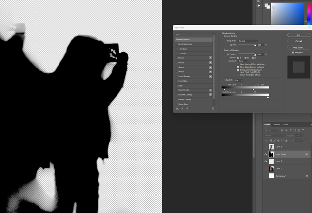Hide Layer 1 copy using its eye icon
The width and height of the screenshot is (312, 213).
(x=265, y=154)
